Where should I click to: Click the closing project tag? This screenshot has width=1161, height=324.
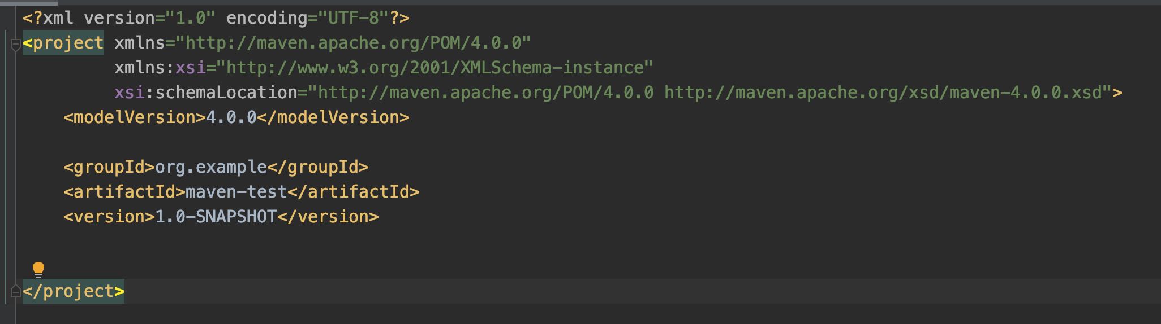[74, 291]
